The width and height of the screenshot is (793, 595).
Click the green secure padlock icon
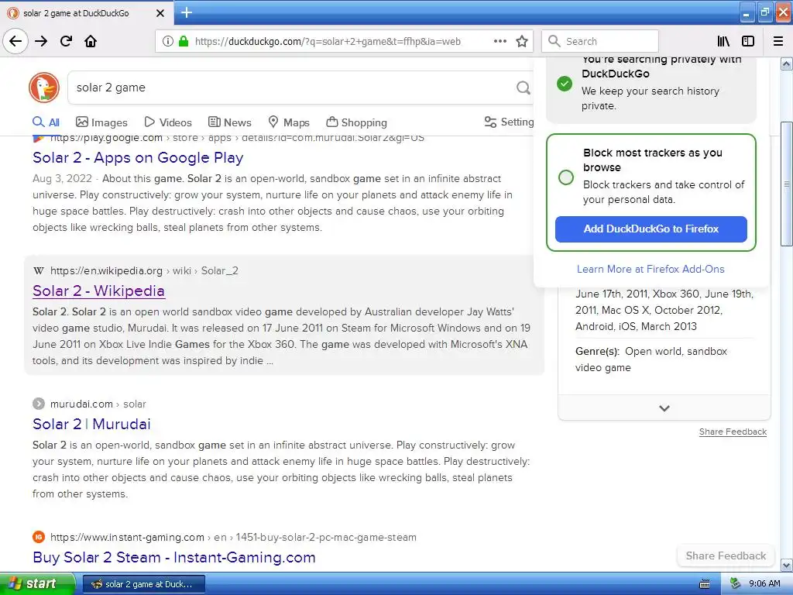pyautogui.click(x=184, y=41)
